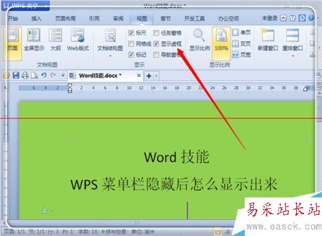Undo the last action
Image resolution: width=322 pixels, height=236 pixels.
click(44, 75)
